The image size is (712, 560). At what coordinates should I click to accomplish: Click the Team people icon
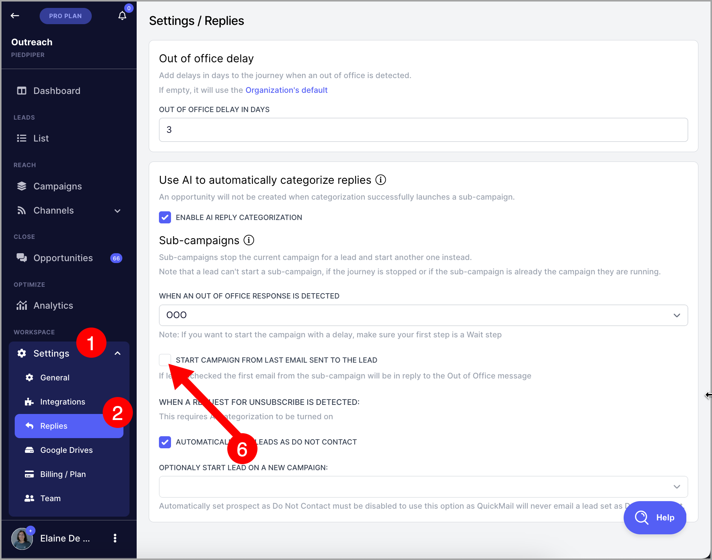click(29, 498)
